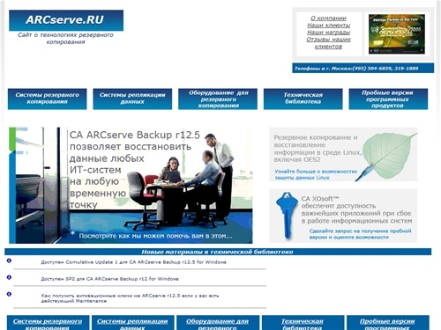Image resolution: width=441 pixels, height=330 pixels.
Task: Open top 'Техническая библиотека' menu button
Action: pyautogui.click(x=303, y=99)
